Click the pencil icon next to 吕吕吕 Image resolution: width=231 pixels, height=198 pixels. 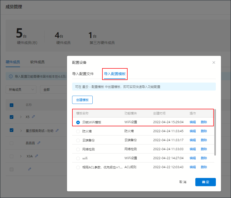point(39,143)
